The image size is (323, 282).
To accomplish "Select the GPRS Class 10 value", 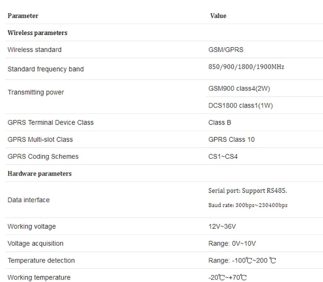I will click(x=231, y=139).
